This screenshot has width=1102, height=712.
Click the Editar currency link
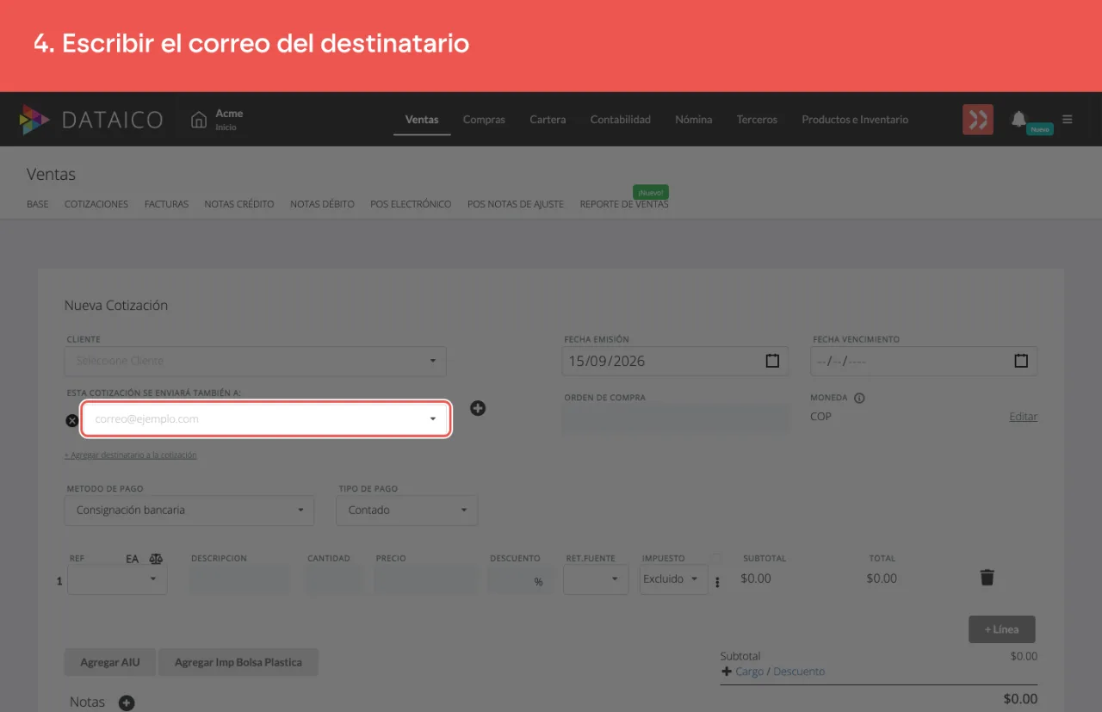1024,417
